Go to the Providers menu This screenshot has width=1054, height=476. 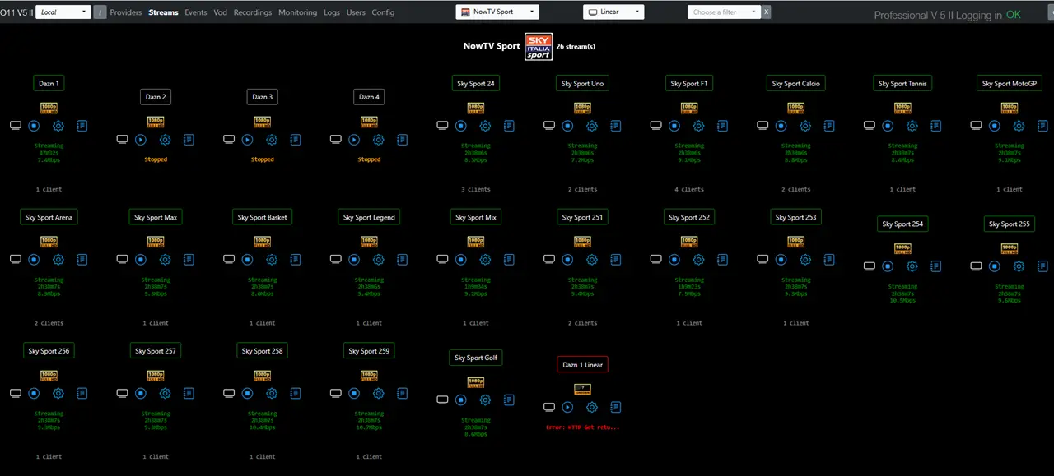tap(126, 12)
